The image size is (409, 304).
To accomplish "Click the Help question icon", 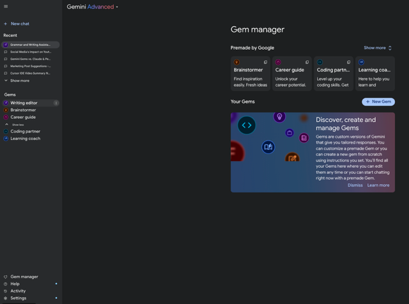I will (6, 284).
